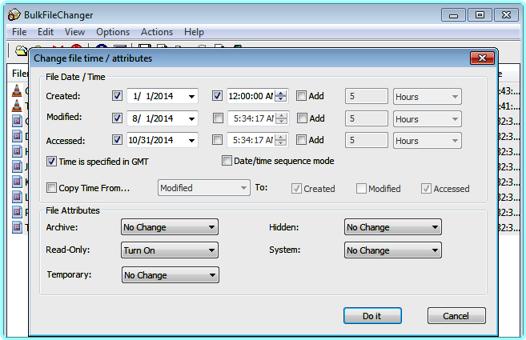
Task: Open the Hidden attribute dropdown
Action: 434,227
